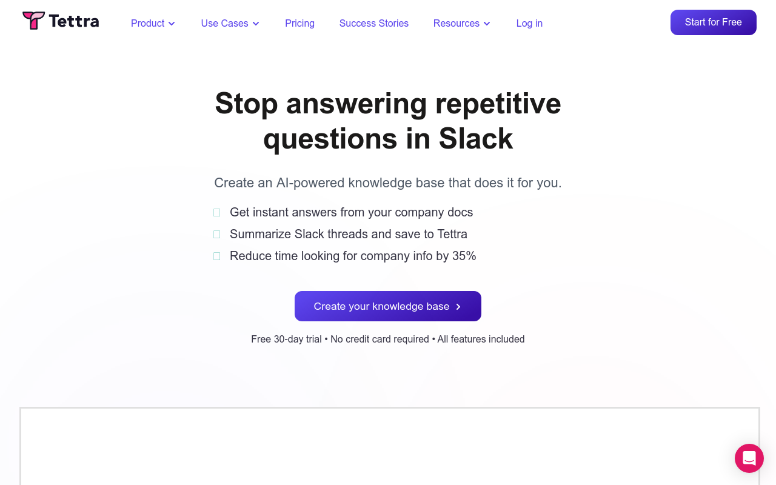Click the empty preview frame below hero
Viewport: 776px width, 485px height.
pos(390,446)
